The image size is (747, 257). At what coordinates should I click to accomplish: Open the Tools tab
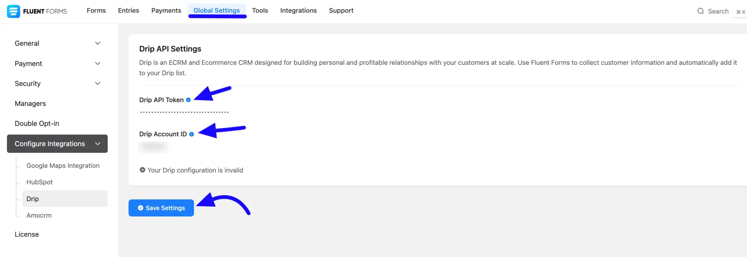(260, 11)
